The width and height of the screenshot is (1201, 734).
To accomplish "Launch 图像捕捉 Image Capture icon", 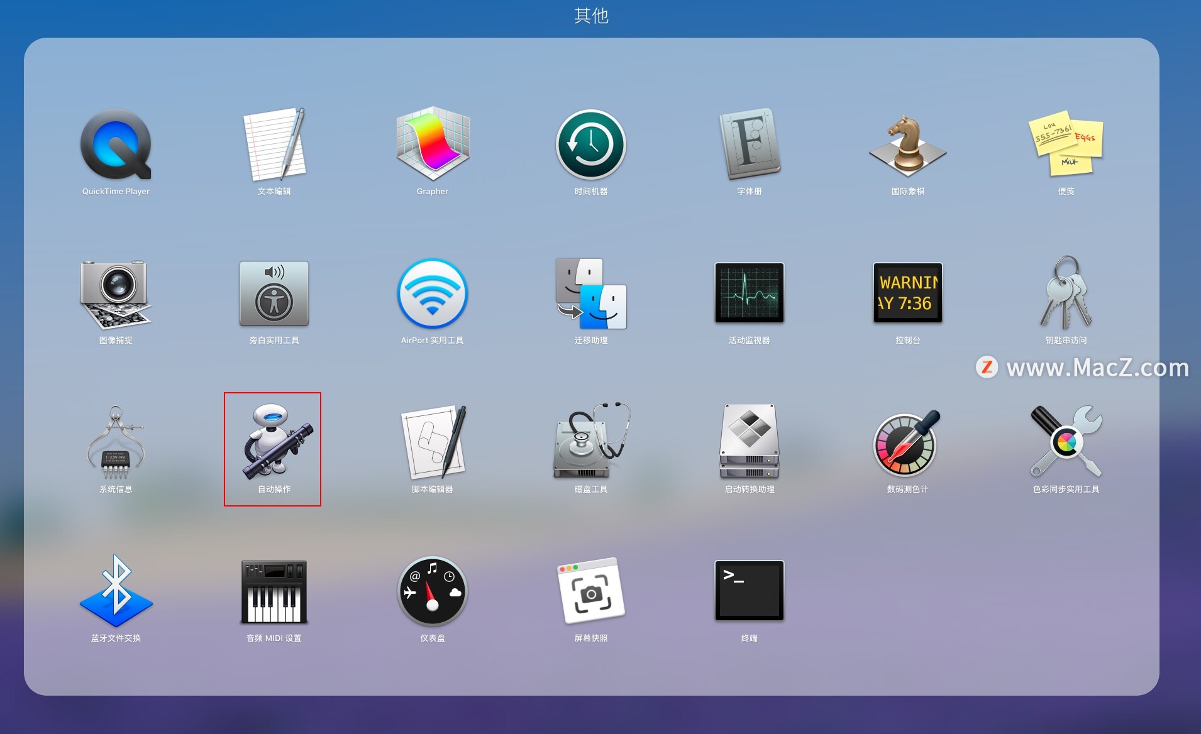I will [x=116, y=294].
